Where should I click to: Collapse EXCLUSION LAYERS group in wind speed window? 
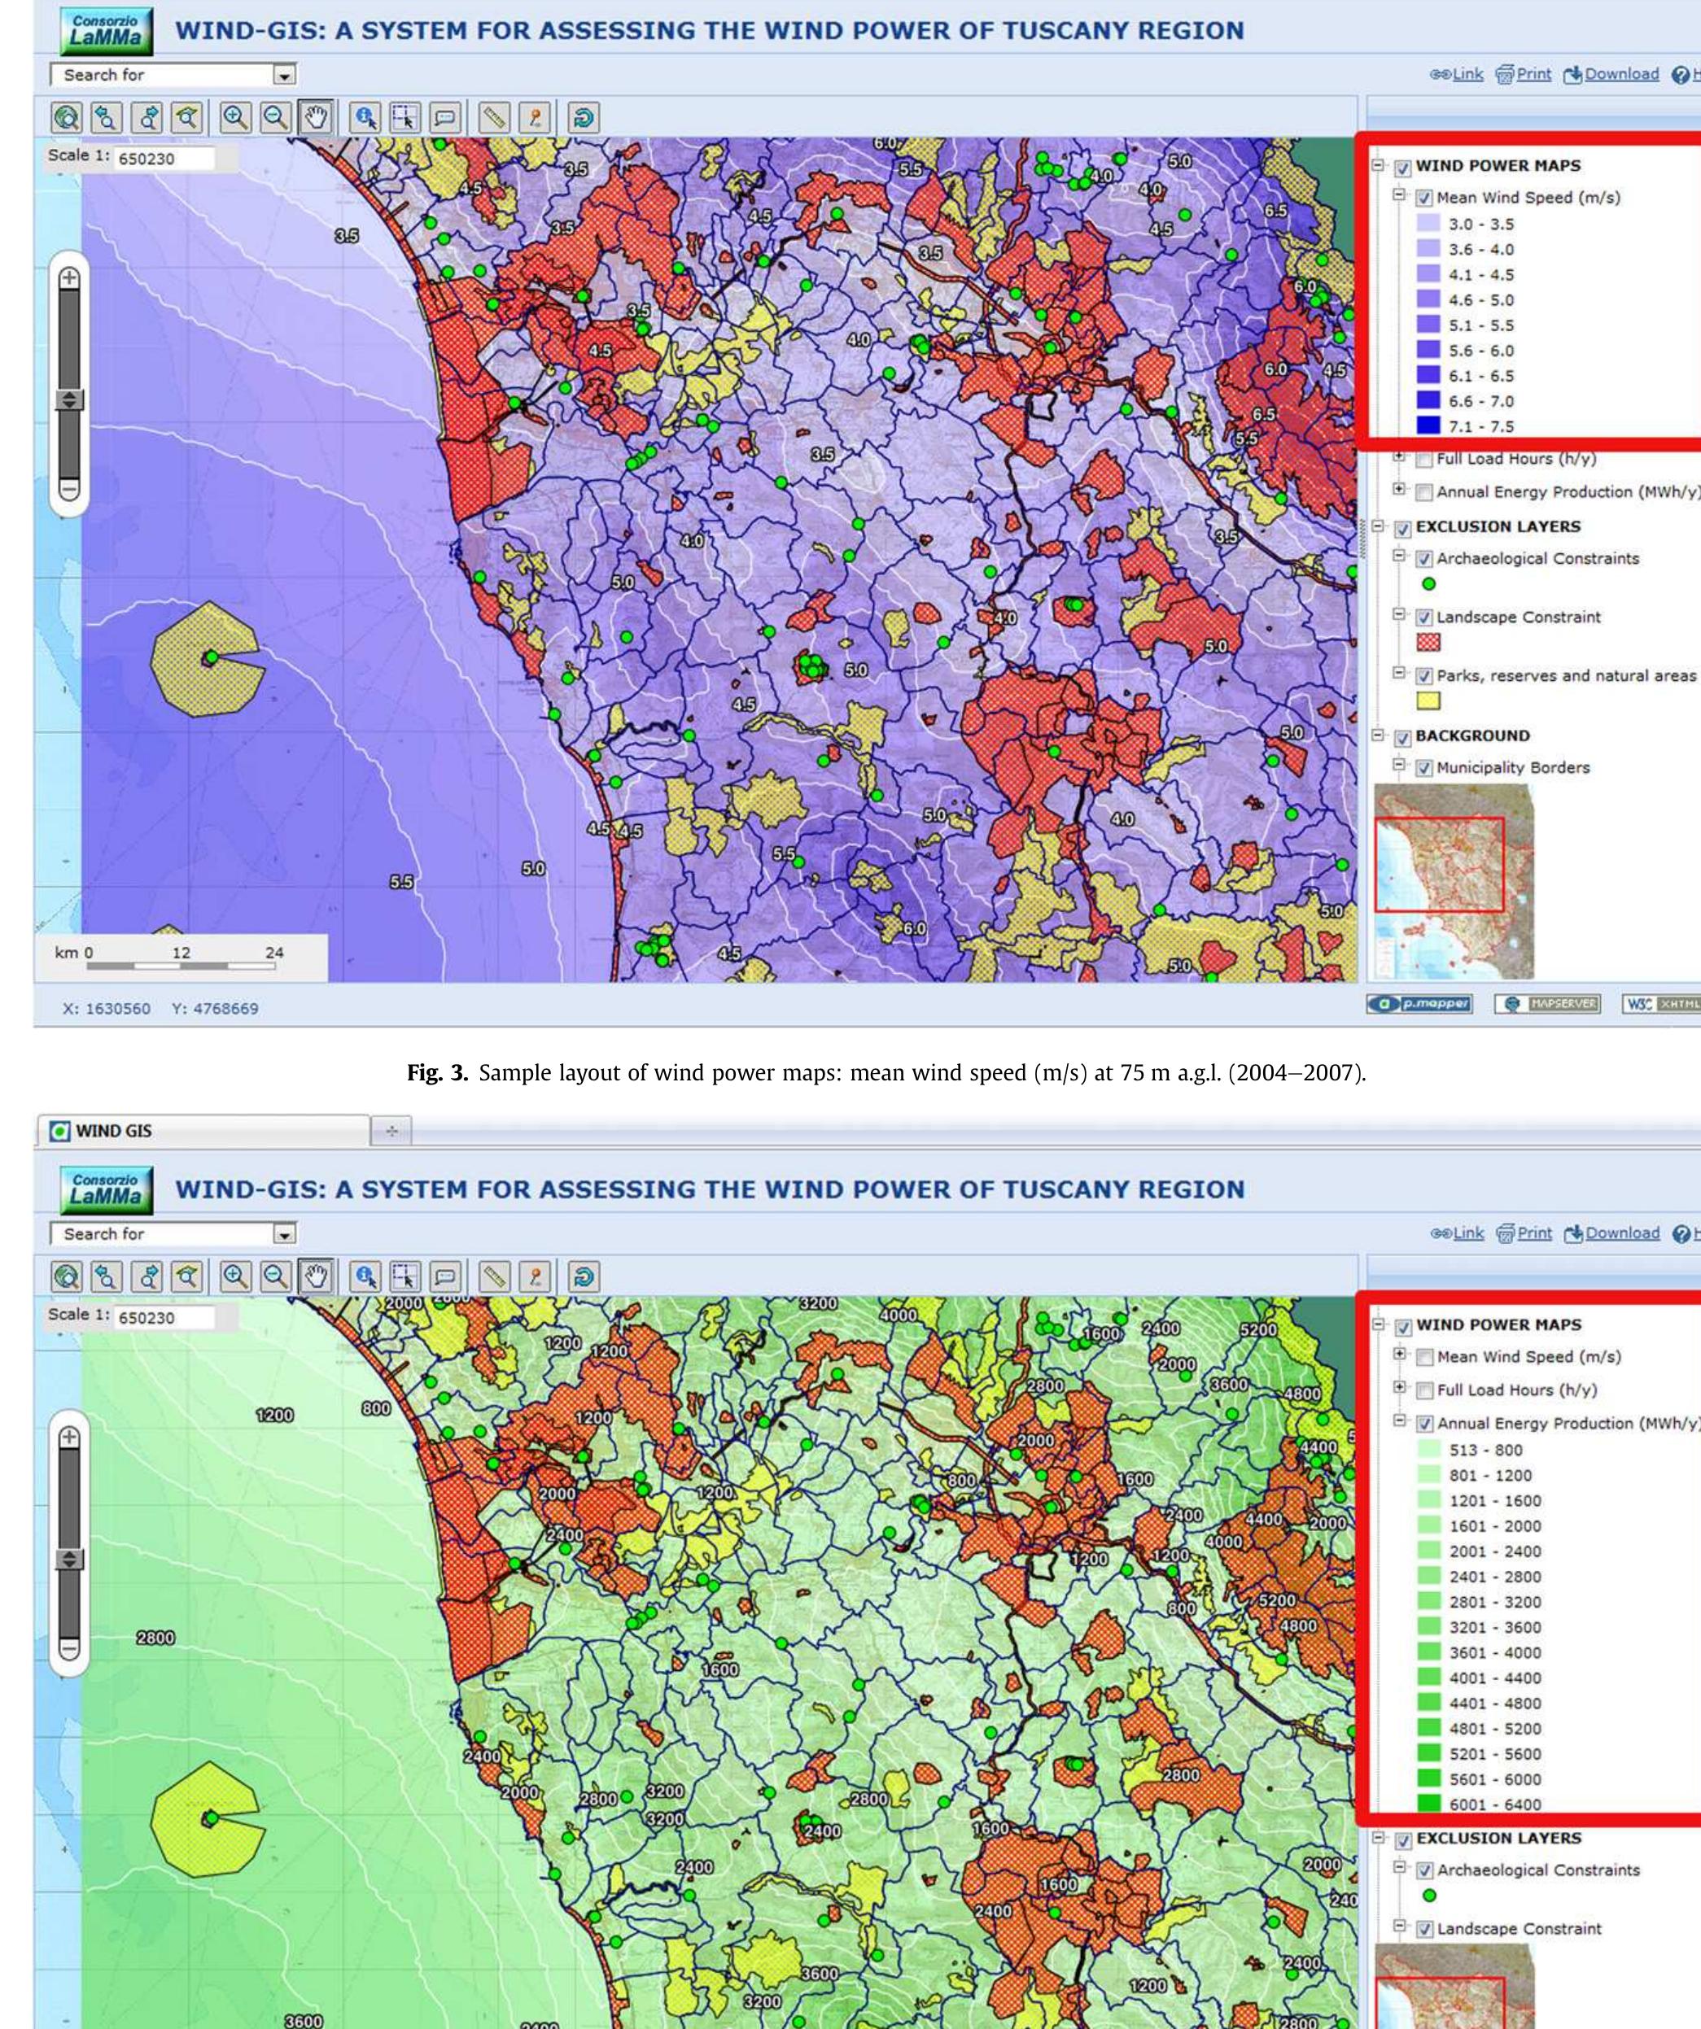[1378, 526]
